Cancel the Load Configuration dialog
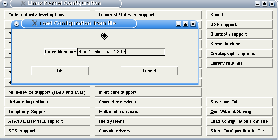Image resolution: width=278 pixels, height=140 pixels. click(149, 71)
